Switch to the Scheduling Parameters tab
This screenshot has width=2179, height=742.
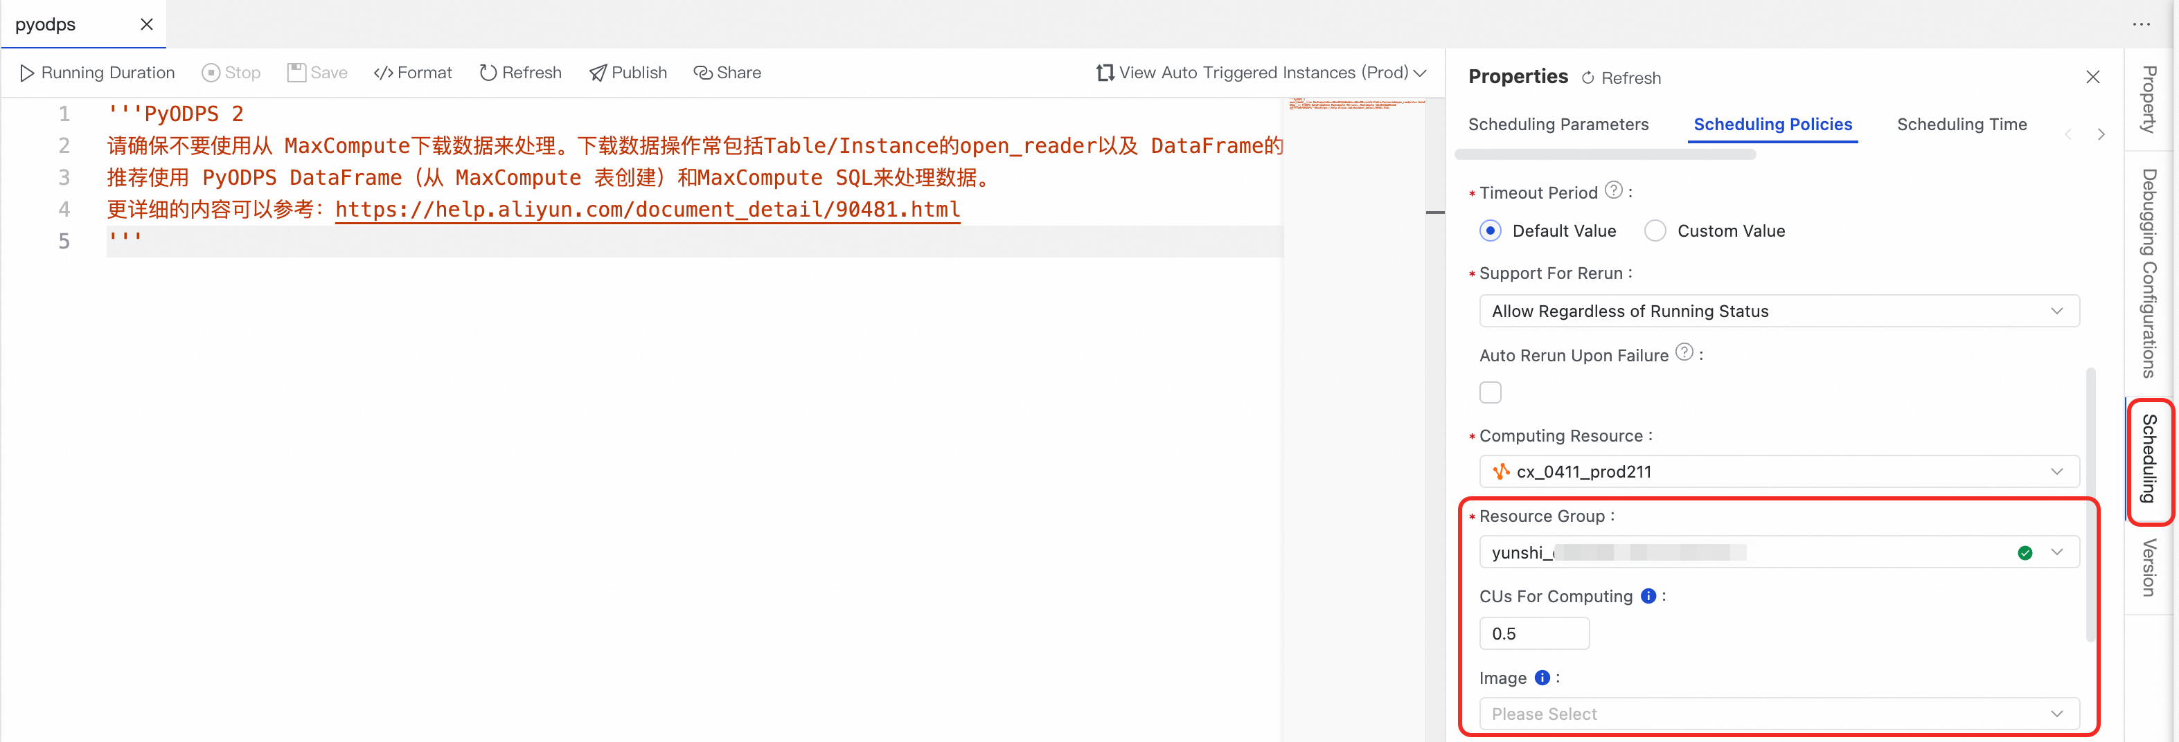coord(1558,124)
